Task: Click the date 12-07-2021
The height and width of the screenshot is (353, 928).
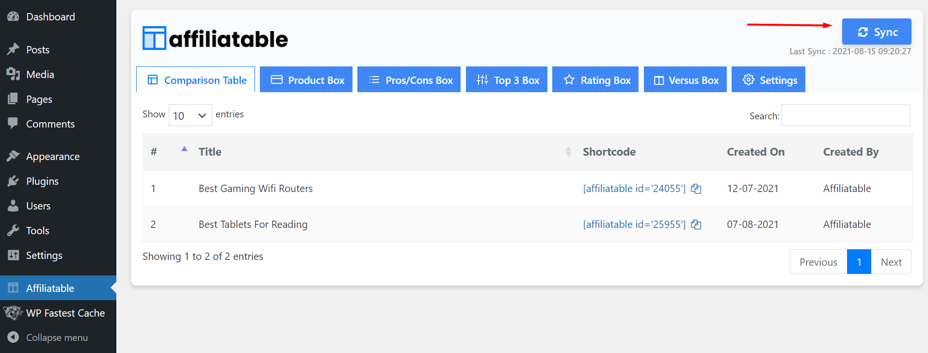Action: click(752, 189)
